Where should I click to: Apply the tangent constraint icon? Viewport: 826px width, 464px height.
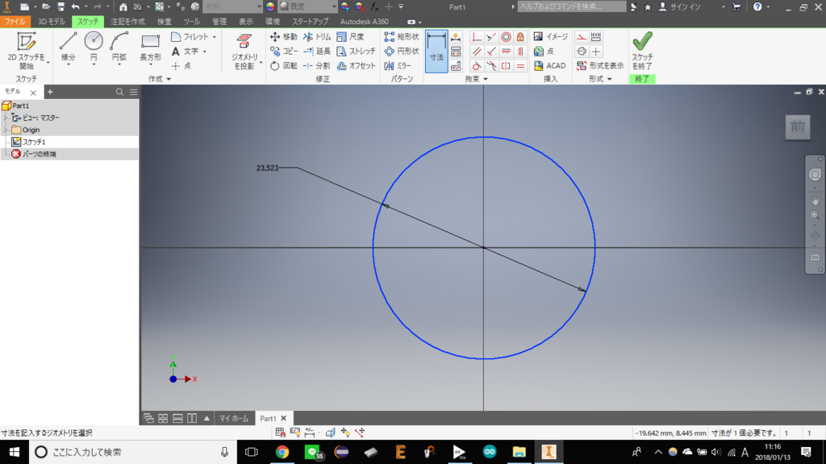[476, 66]
